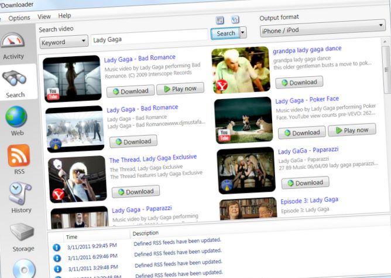Click the results vertical scrollbar thumb
Screen dimensions: 391x278
[x=386, y=70]
